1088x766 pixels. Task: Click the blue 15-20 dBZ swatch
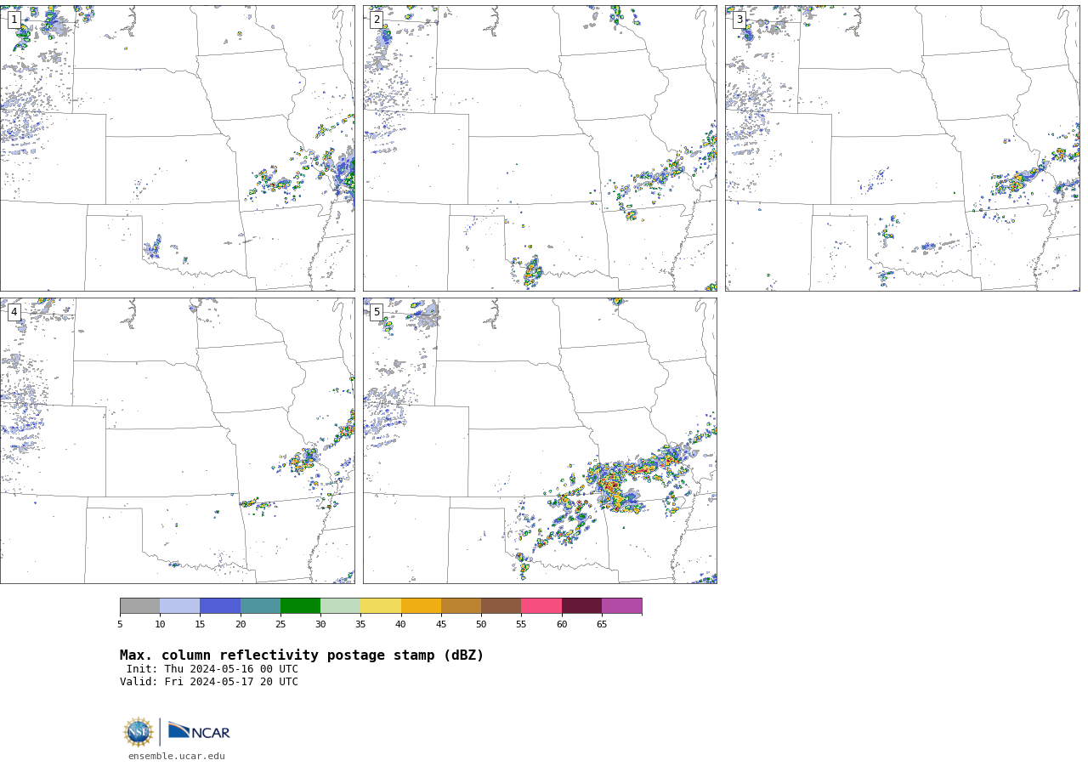(220, 605)
